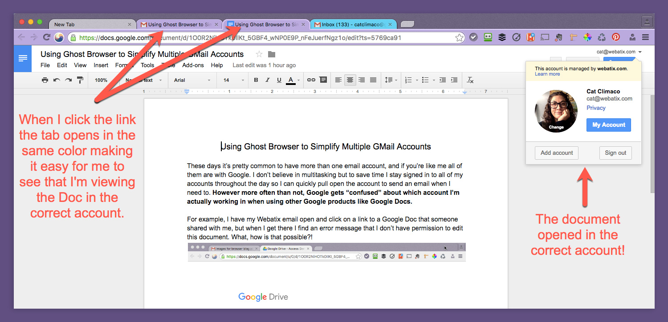Image resolution: width=668 pixels, height=322 pixels.
Task: Open the Edit menu
Action: tap(62, 65)
